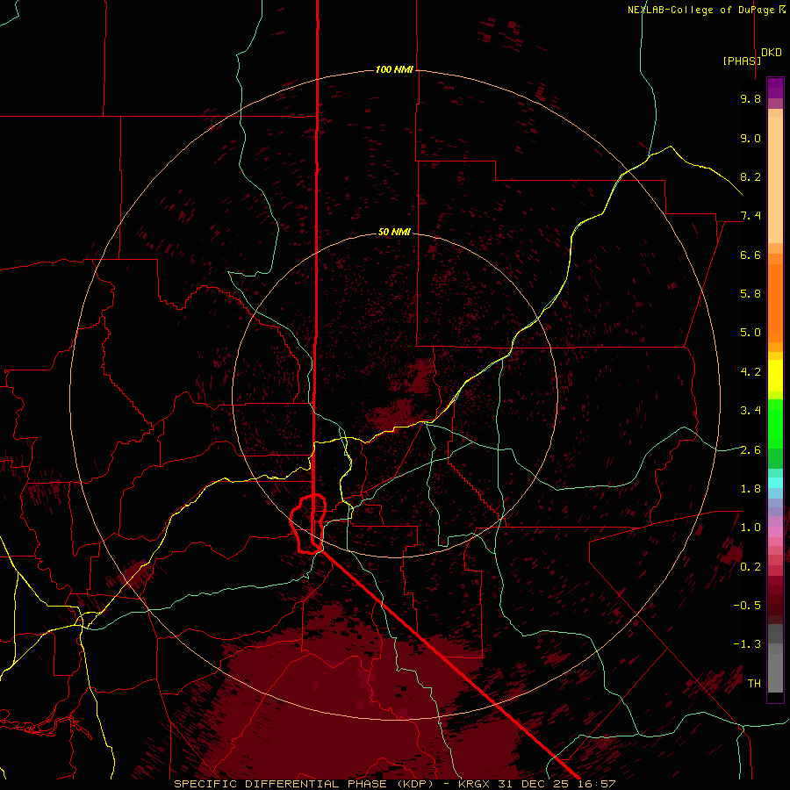Click the NEXLAB-College of DuPage label
The width and height of the screenshot is (790, 790).
[x=700, y=10]
